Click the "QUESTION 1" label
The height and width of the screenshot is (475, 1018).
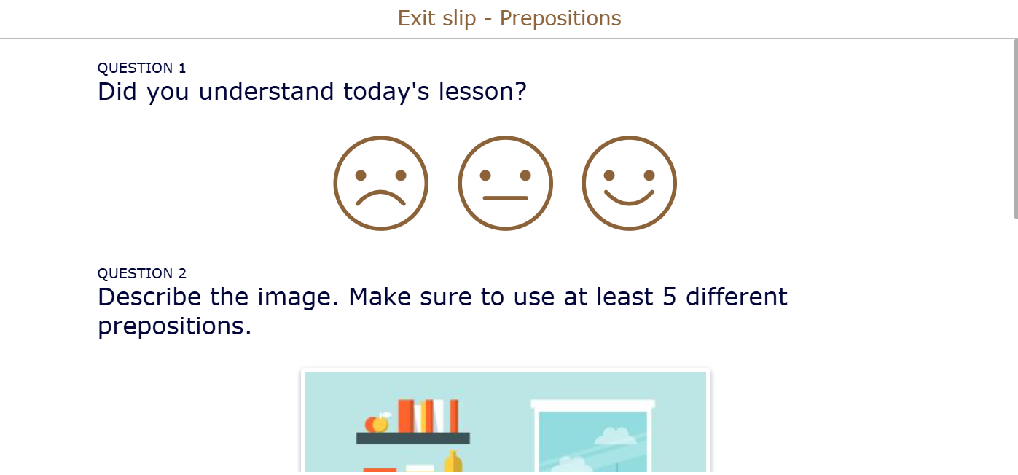[142, 68]
